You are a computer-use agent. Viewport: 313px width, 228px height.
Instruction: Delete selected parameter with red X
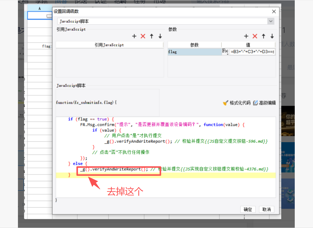click(255, 36)
